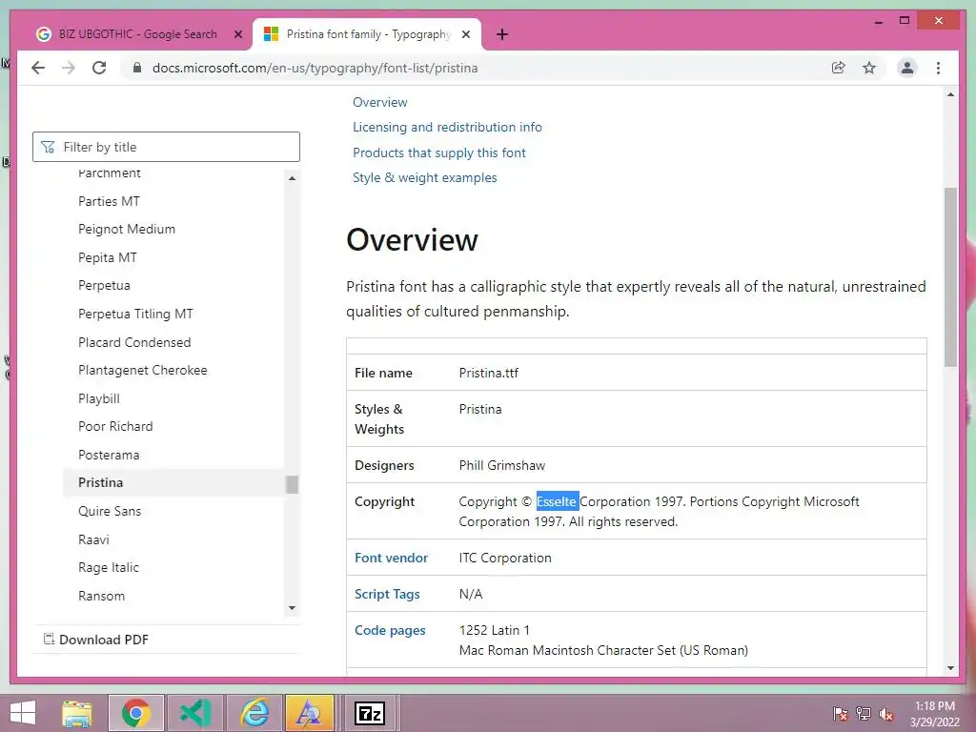Click ITC Corporation vendor value

(505, 558)
